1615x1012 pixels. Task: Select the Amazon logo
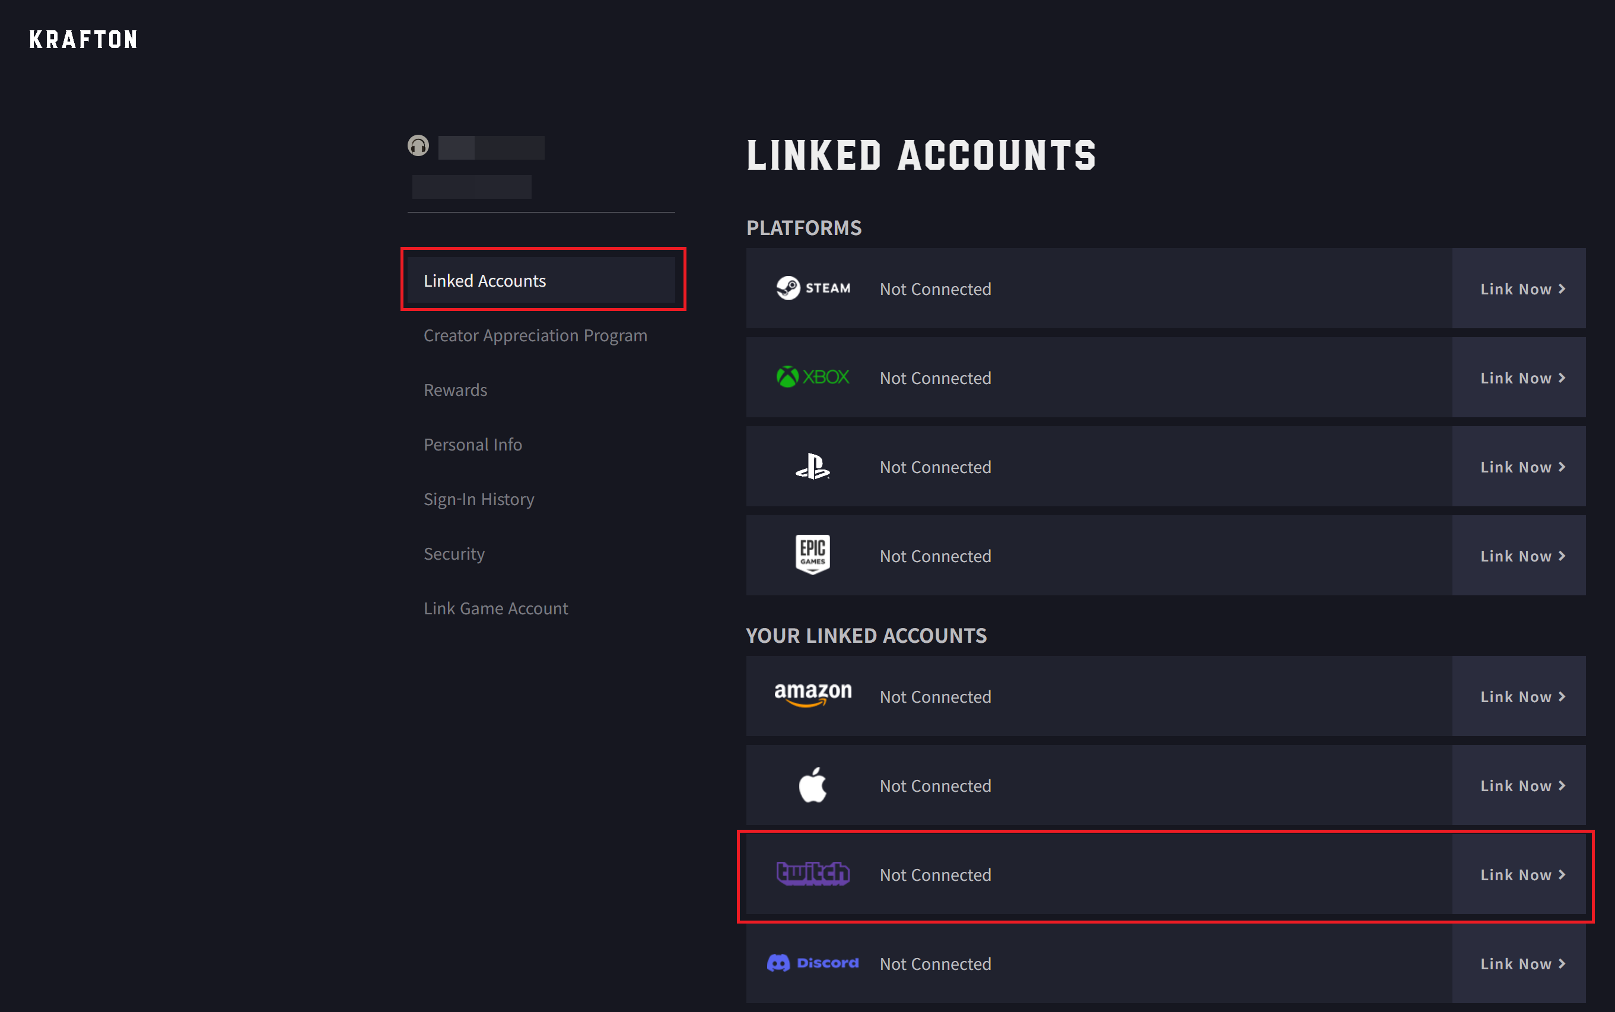point(812,696)
